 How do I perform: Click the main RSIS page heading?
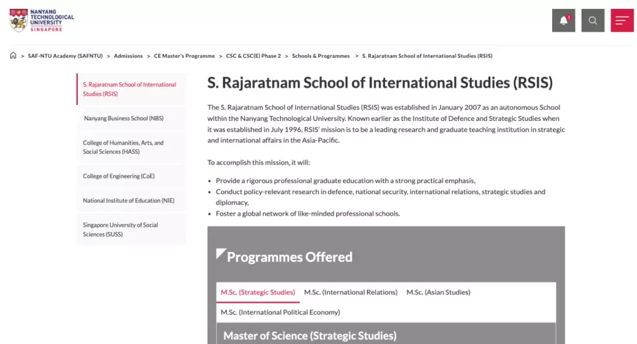click(380, 83)
